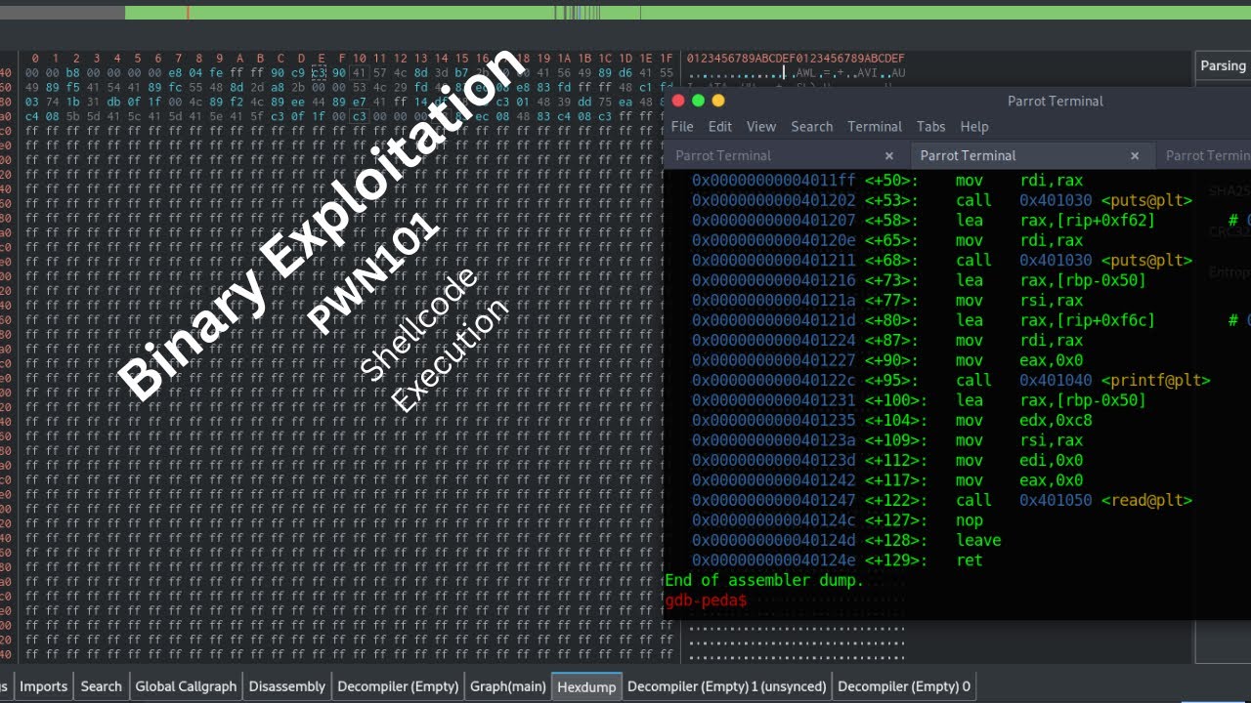
Task: Open the Graph(main) tab
Action: [508, 686]
